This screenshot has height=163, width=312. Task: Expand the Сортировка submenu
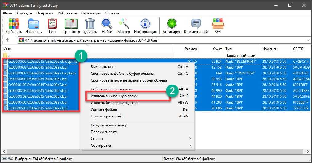coord(140,145)
